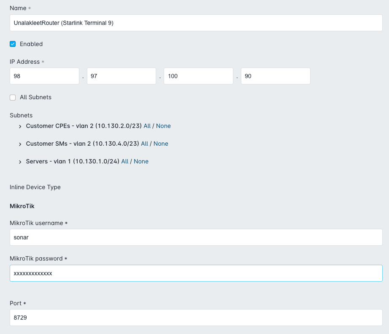The width and height of the screenshot is (389, 334).
Task: Click first IP octet field showing 98
Action: click(x=44, y=76)
